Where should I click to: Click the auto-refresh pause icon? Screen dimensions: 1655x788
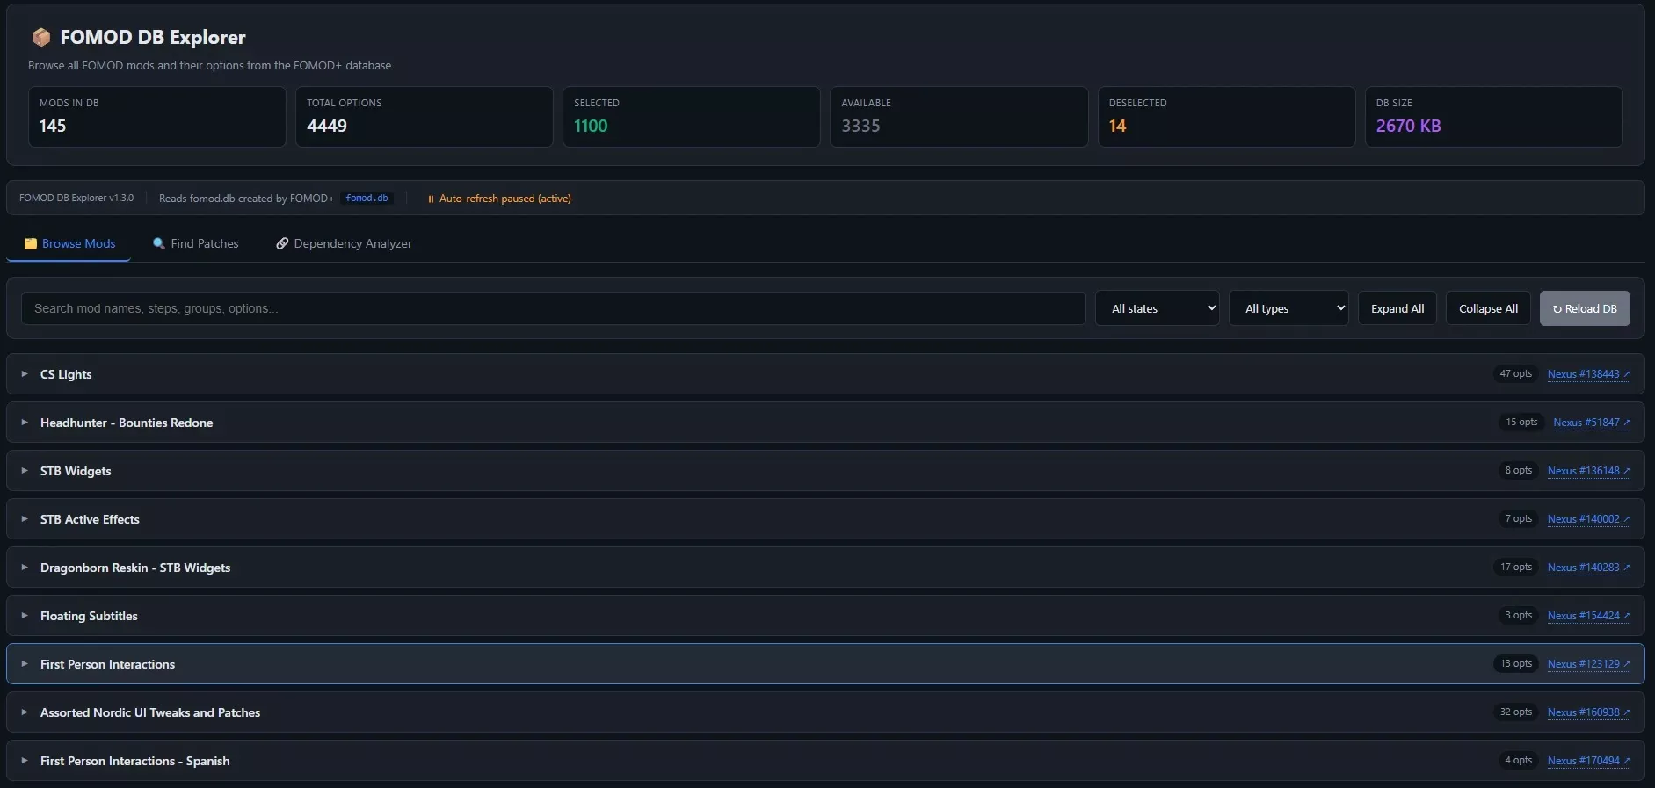tap(431, 199)
